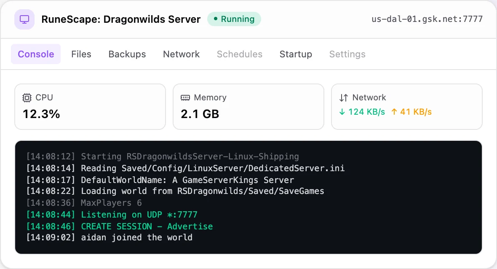Click the CPU card label
Image resolution: width=497 pixels, height=269 pixels.
click(44, 97)
